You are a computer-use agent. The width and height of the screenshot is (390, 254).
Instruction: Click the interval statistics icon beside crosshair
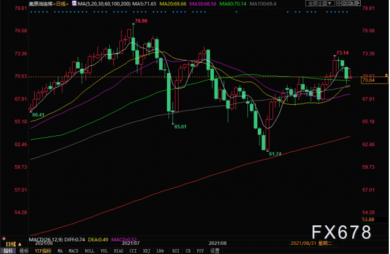tap(346, 3)
